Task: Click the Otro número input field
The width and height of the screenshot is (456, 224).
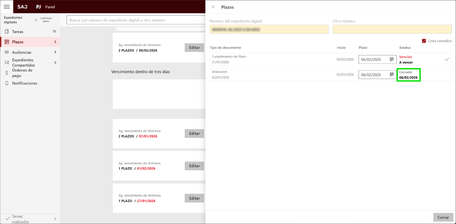Action: pos(392,29)
